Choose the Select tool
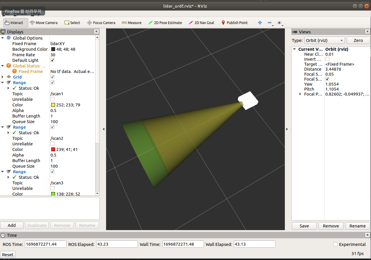This screenshot has width=371, height=260. 72,23
